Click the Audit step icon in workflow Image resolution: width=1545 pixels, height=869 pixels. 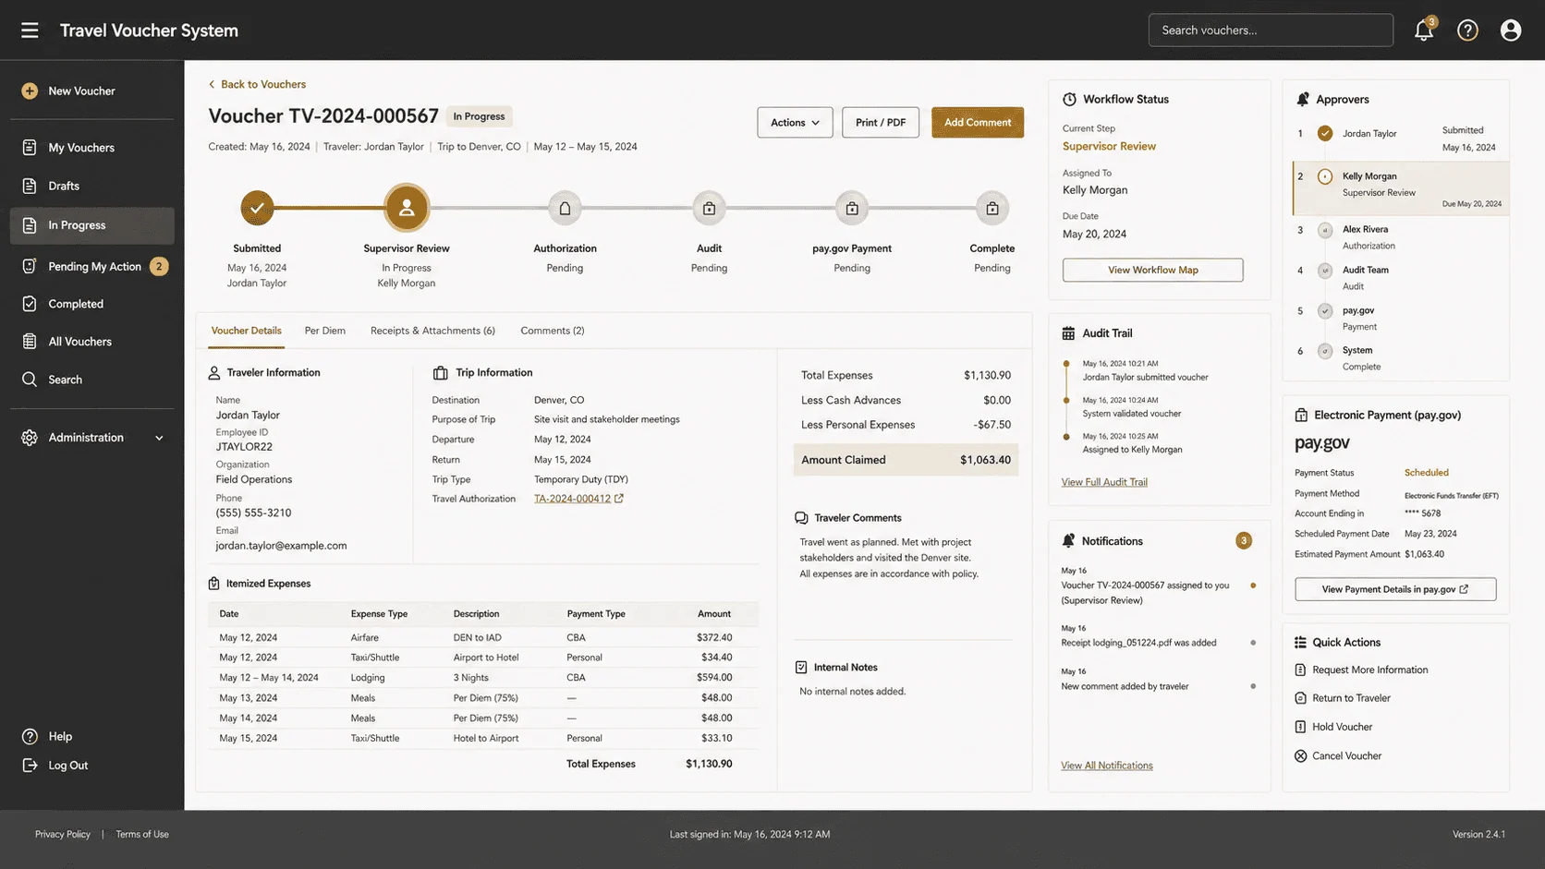pos(709,209)
